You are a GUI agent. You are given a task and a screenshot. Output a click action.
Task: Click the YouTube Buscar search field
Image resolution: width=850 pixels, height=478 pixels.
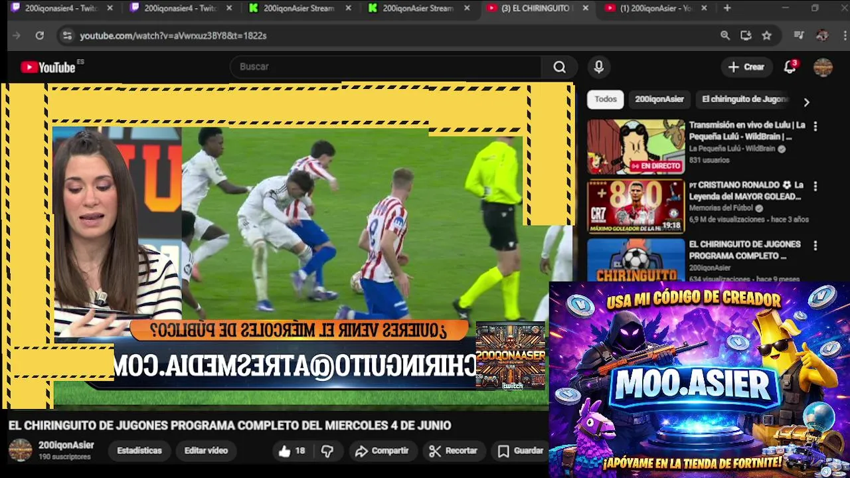[385, 67]
